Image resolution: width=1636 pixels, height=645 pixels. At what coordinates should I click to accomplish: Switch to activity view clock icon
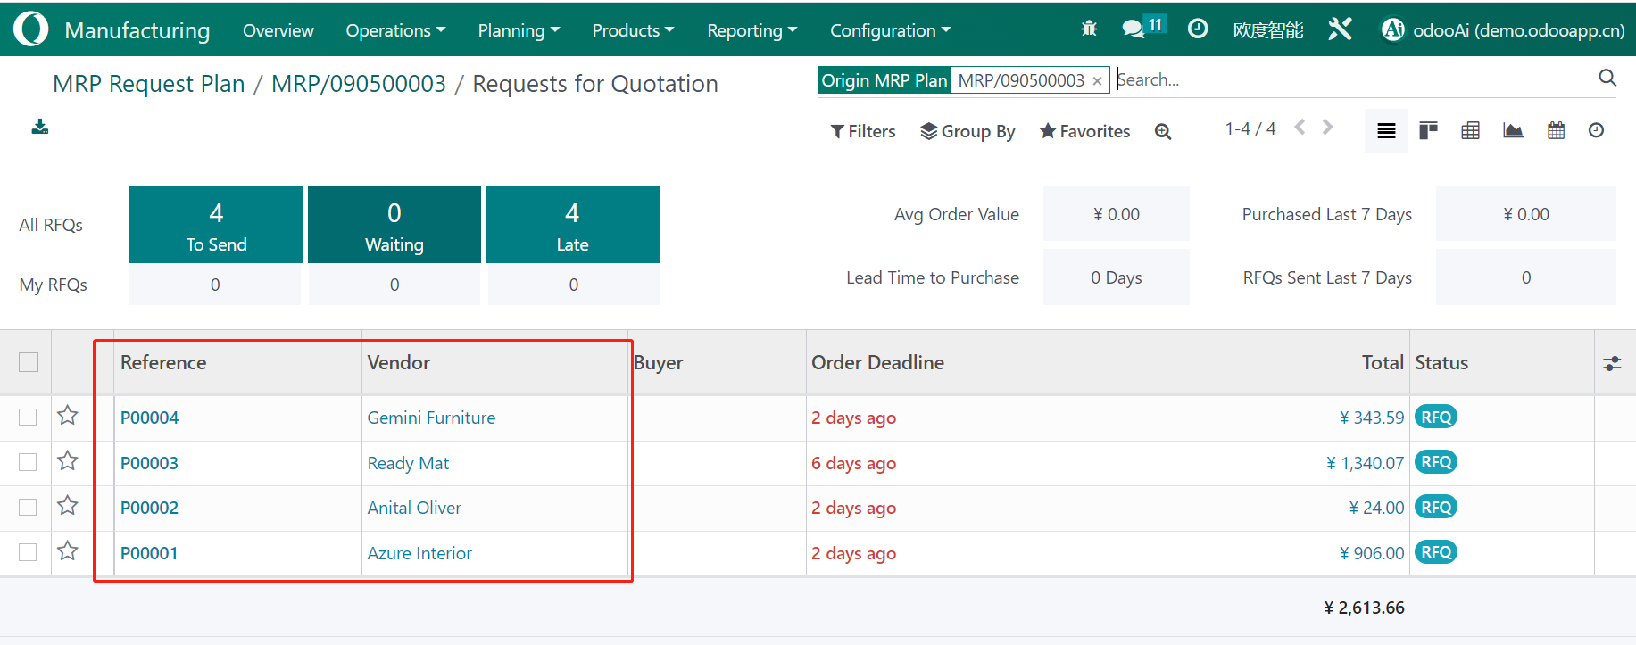point(1597,131)
